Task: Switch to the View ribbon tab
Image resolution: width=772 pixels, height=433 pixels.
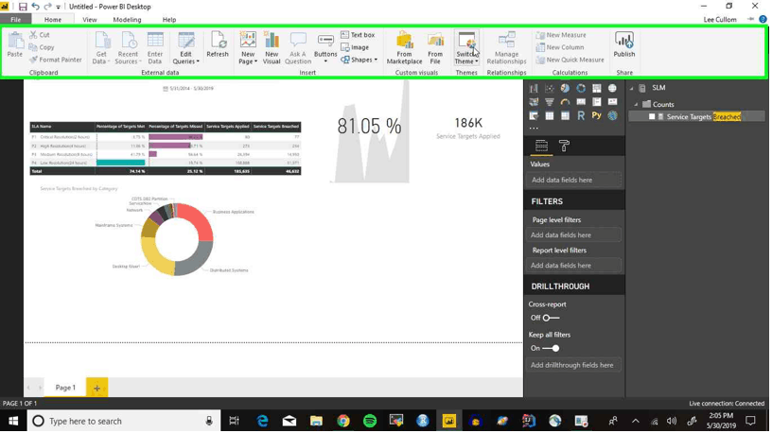Action: click(90, 20)
